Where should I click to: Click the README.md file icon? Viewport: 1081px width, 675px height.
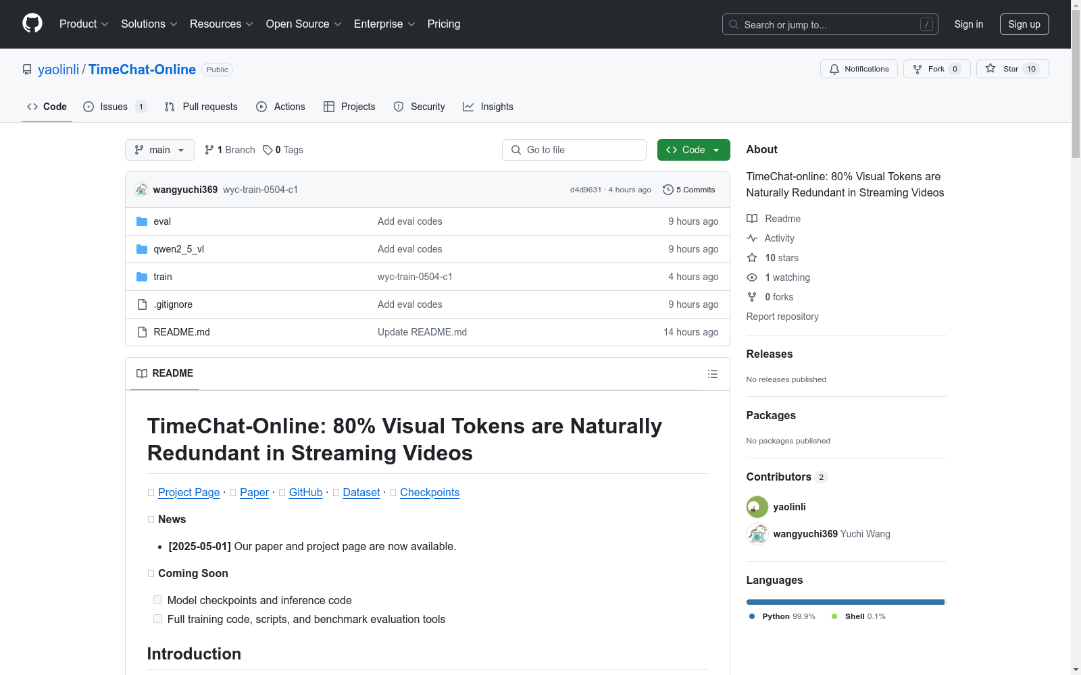pyautogui.click(x=142, y=332)
